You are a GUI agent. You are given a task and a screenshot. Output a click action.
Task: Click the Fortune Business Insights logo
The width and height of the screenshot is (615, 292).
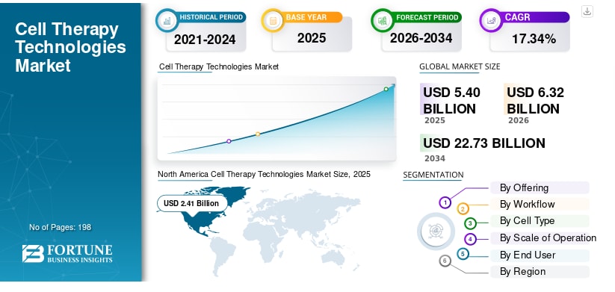coord(67,254)
